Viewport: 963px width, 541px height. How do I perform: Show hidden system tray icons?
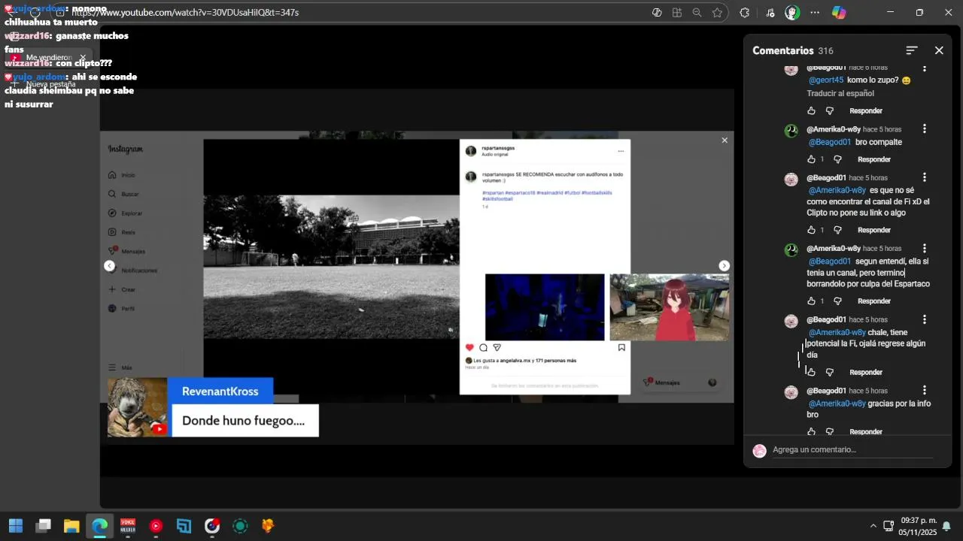click(x=873, y=526)
